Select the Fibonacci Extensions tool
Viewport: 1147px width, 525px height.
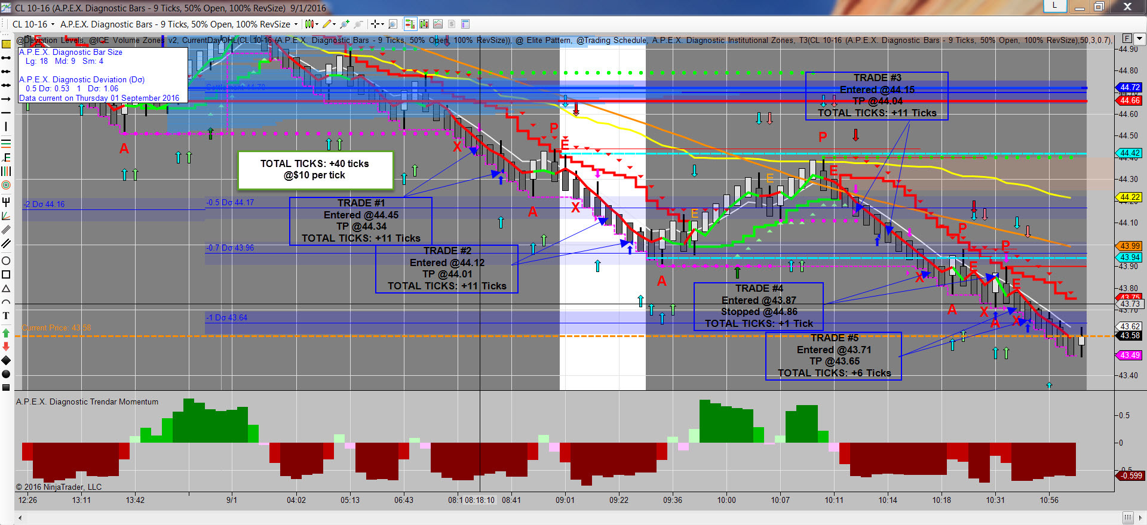(x=6, y=157)
